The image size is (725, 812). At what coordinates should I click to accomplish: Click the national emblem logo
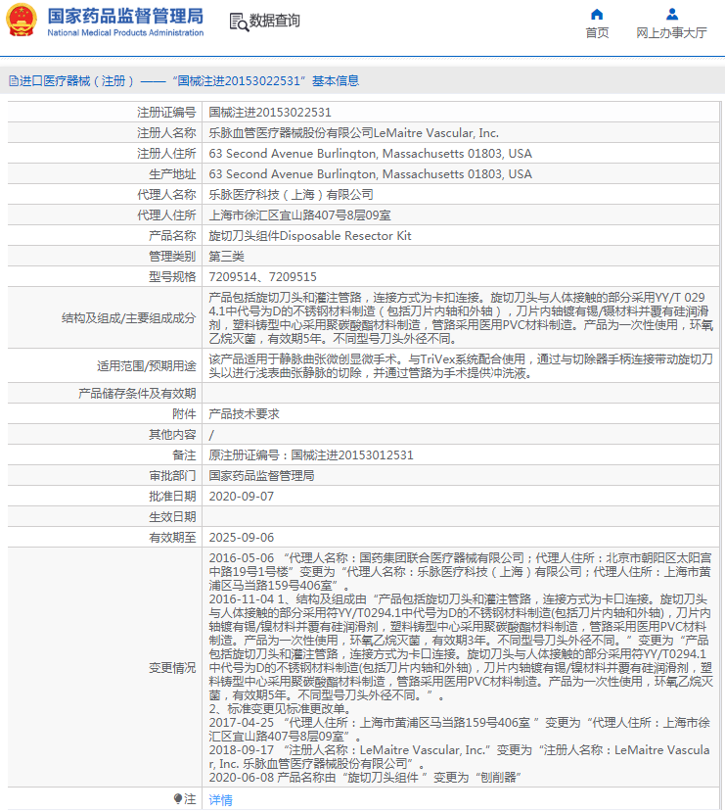click(22, 21)
